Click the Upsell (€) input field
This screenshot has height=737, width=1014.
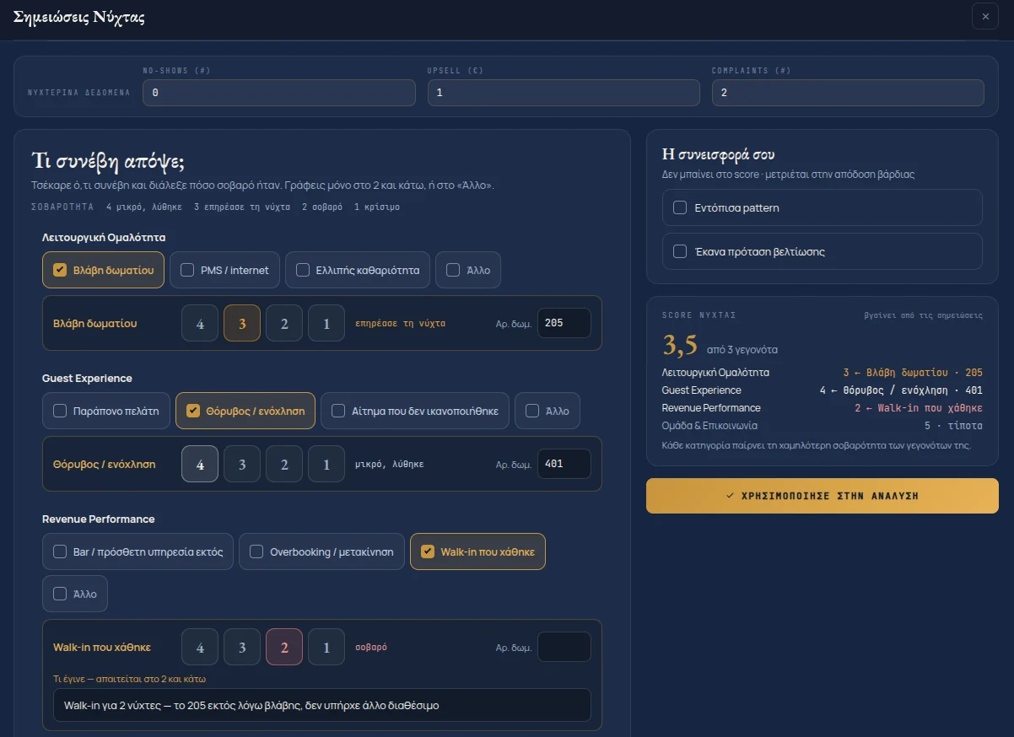pos(564,93)
